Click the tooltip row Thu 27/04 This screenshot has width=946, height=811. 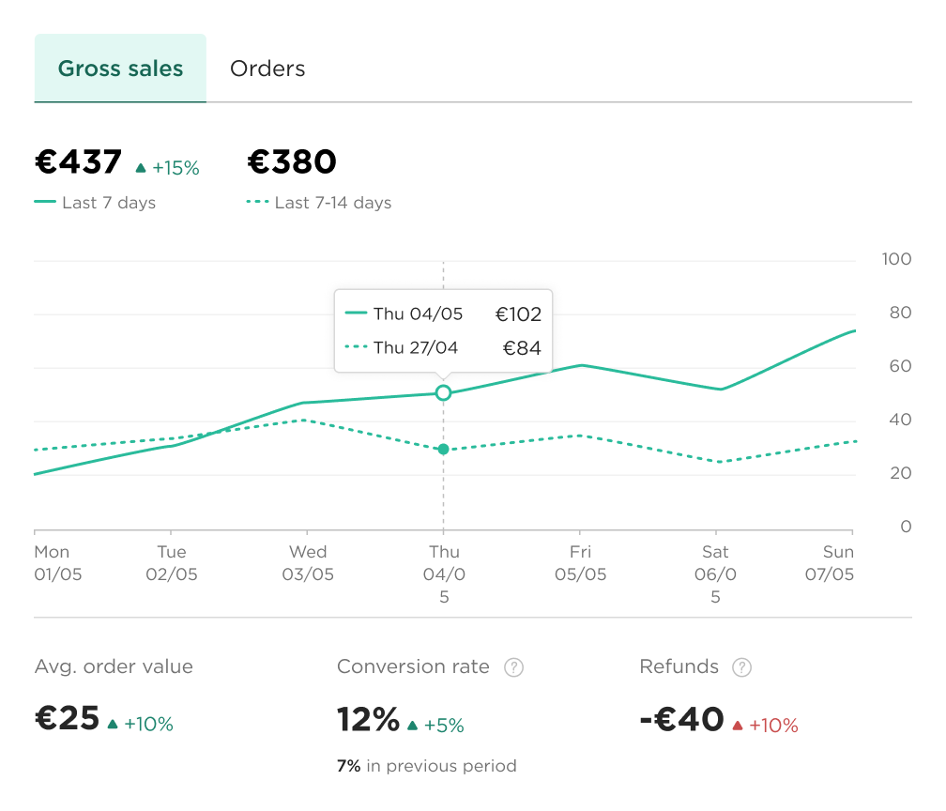click(443, 347)
